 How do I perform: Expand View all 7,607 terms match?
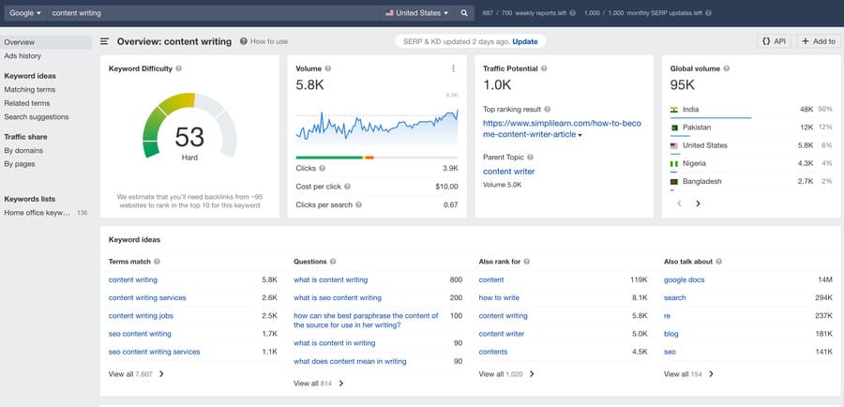click(x=136, y=373)
